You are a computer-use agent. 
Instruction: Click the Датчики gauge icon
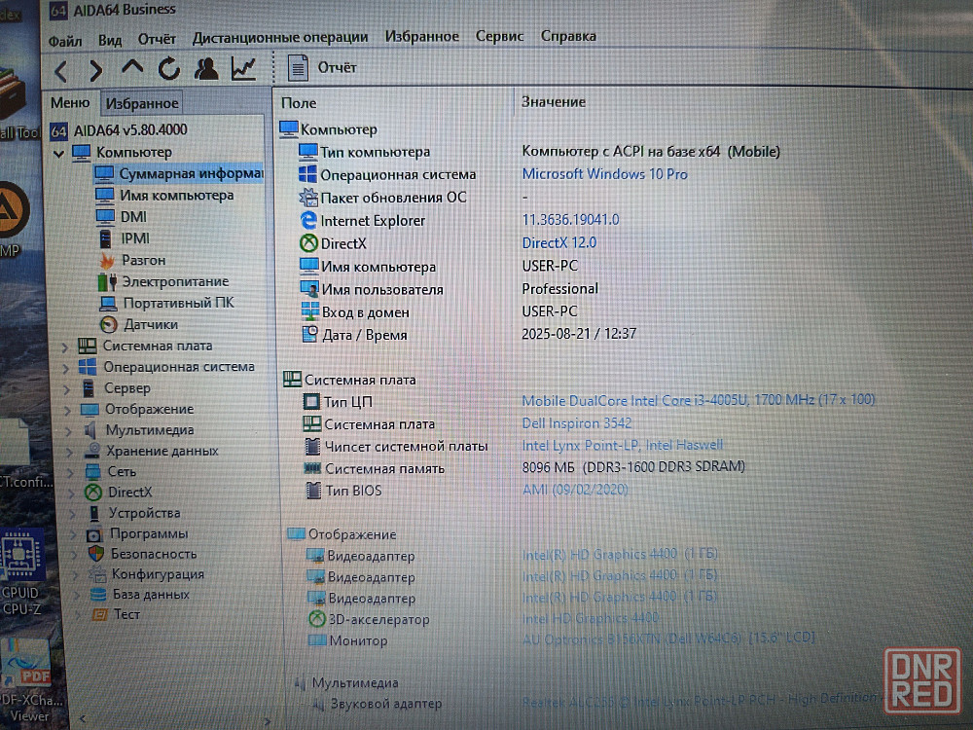pyautogui.click(x=109, y=325)
